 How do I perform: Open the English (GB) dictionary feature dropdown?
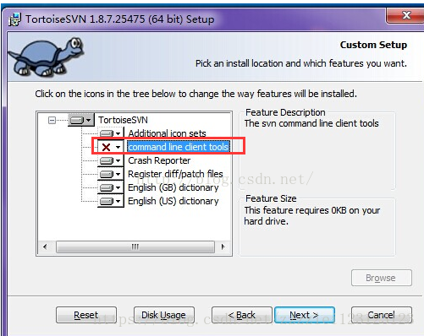(x=111, y=187)
